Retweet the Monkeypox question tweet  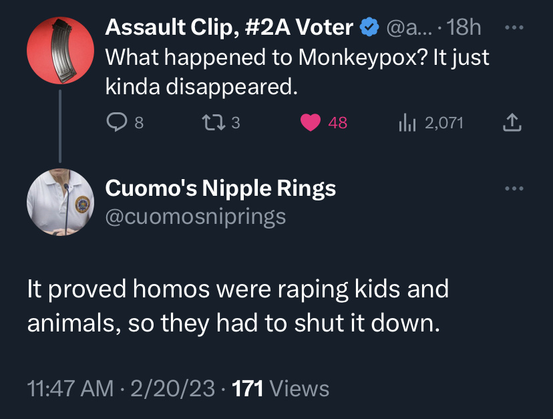(x=212, y=122)
